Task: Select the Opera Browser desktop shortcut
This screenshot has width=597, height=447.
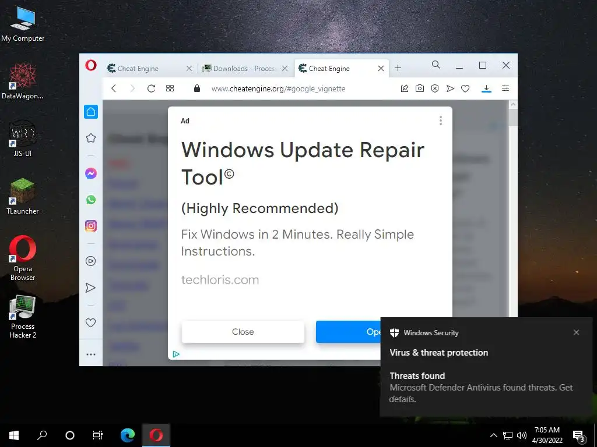Action: coord(23,258)
